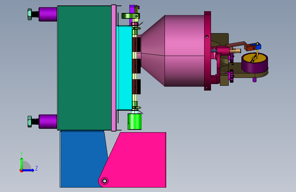The height and width of the screenshot is (192, 296).
Task: Click the cyan block beside the pink plate
Action: click(125, 68)
